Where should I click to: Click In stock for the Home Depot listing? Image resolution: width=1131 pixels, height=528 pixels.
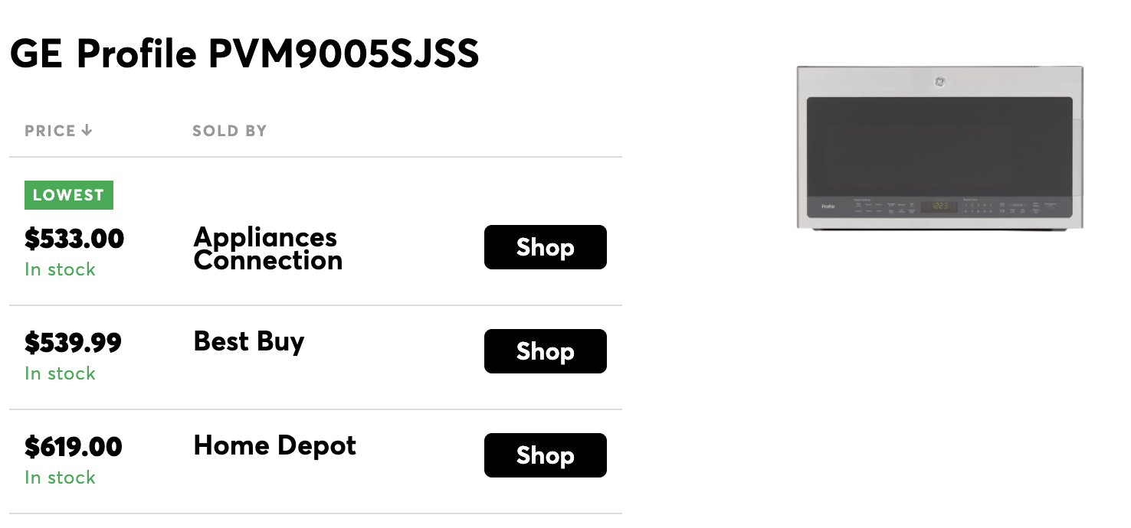click(60, 477)
